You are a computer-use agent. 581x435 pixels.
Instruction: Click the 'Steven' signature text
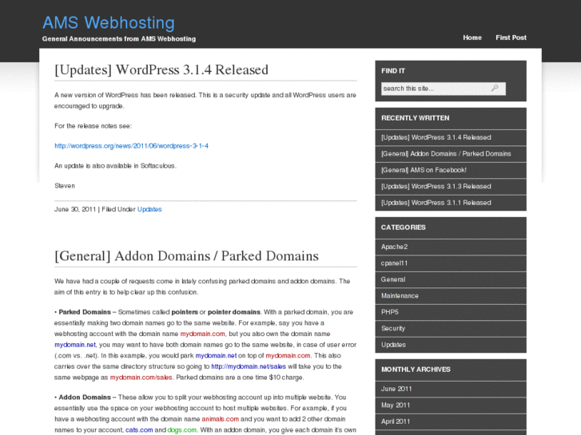click(65, 185)
